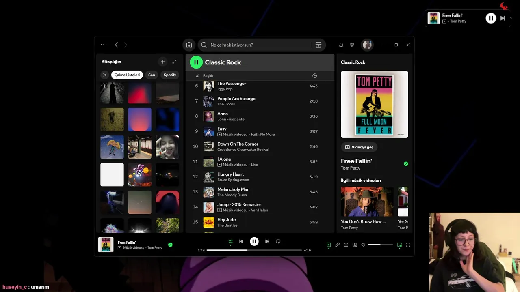Select the Spotify filter chip

click(170, 75)
